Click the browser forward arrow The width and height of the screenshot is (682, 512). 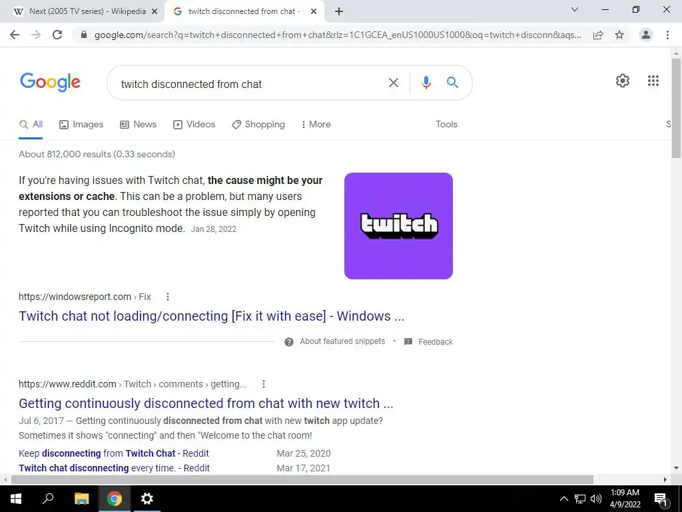click(36, 35)
